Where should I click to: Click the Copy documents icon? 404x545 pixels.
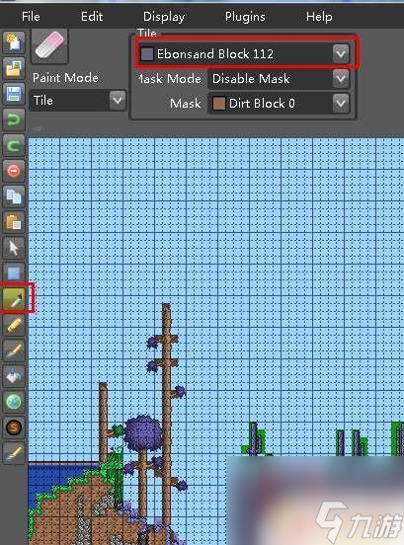coord(14,196)
